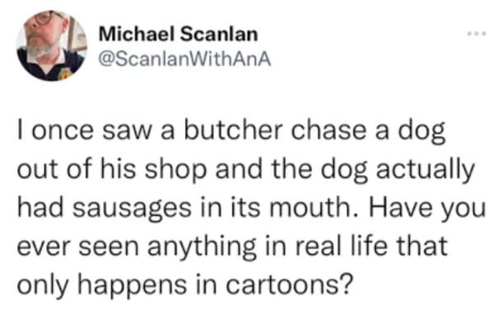Viewport: 493px width, 332px height.
Task: Click the word "sausages" in the tweet
Action: pos(132,208)
